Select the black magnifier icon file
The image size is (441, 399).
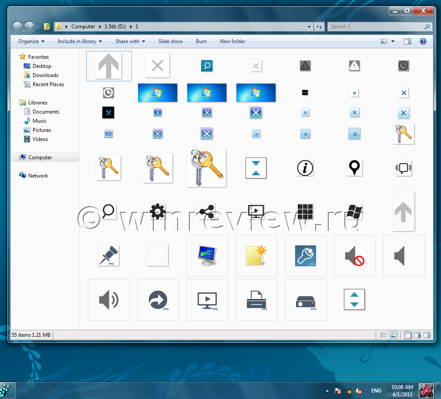(108, 211)
